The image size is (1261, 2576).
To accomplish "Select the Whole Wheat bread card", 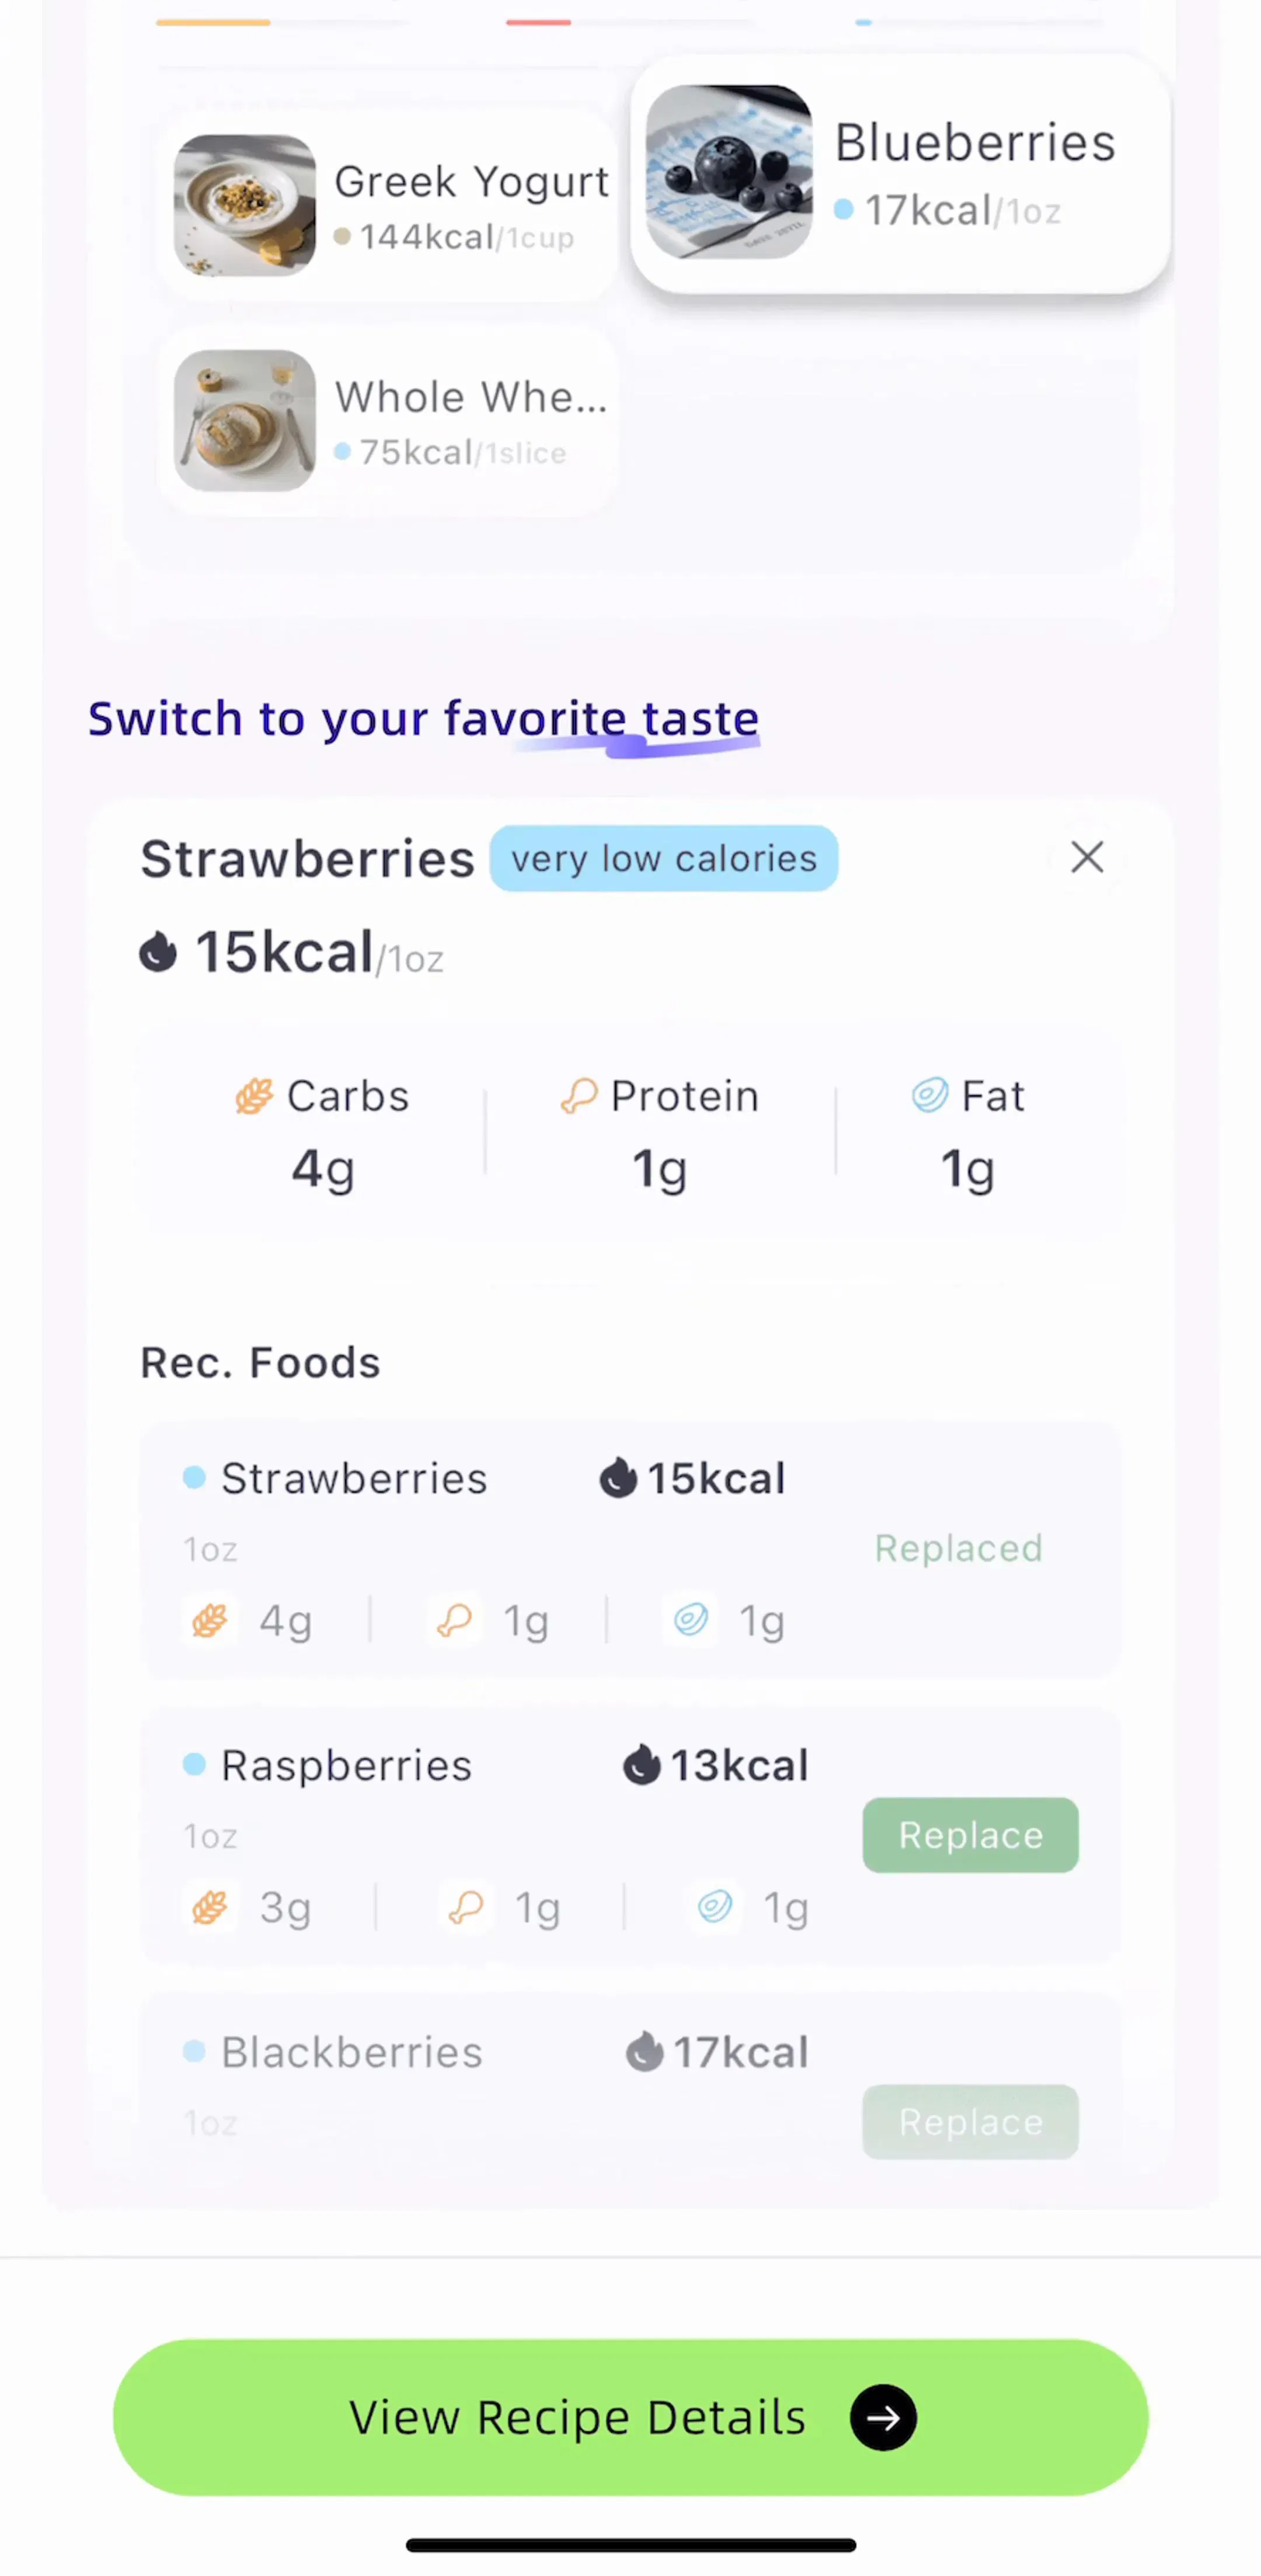I will point(387,421).
